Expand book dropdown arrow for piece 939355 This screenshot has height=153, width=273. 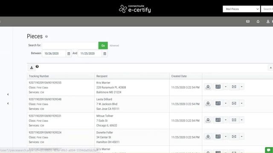pyautogui.click(x=226, y=87)
